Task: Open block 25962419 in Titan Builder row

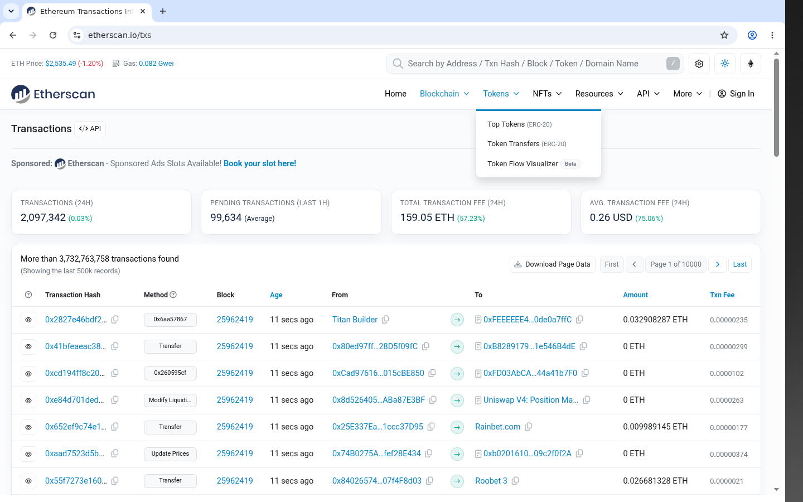Action: (x=235, y=320)
